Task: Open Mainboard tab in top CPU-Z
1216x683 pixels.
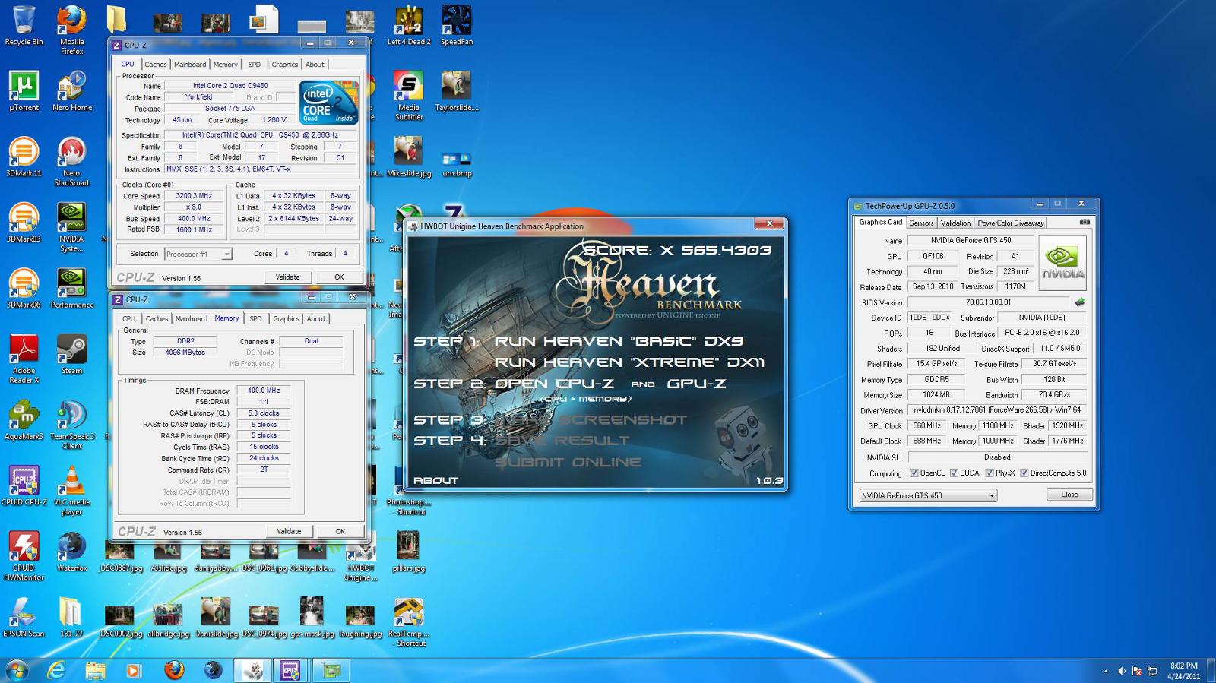Action: pos(190,65)
